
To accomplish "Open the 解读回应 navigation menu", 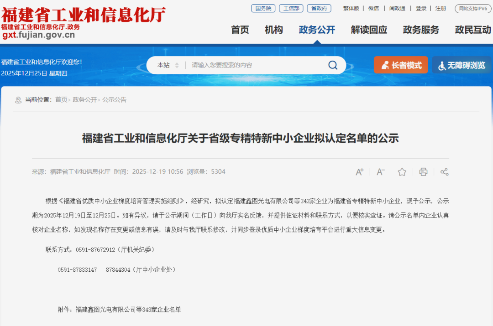I will pos(369,30).
